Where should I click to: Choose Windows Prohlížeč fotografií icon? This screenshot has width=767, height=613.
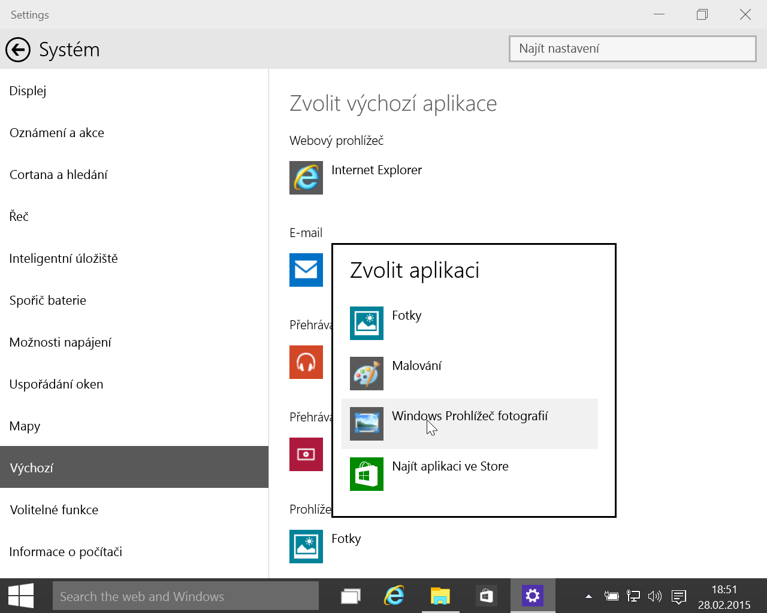pyautogui.click(x=367, y=424)
